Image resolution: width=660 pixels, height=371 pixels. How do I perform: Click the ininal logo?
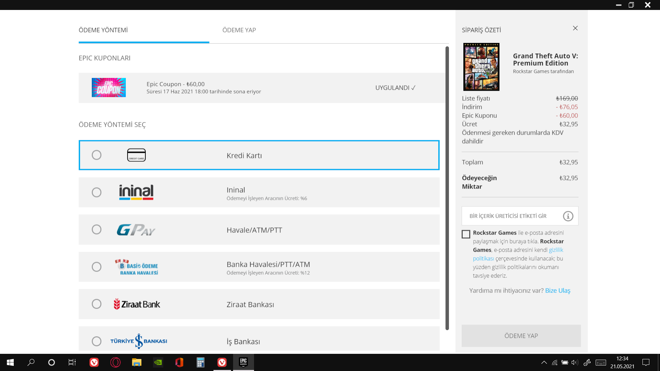(x=136, y=192)
